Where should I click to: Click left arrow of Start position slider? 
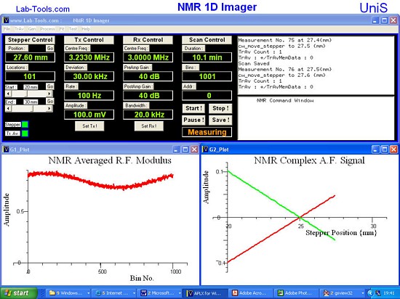(x=8, y=94)
